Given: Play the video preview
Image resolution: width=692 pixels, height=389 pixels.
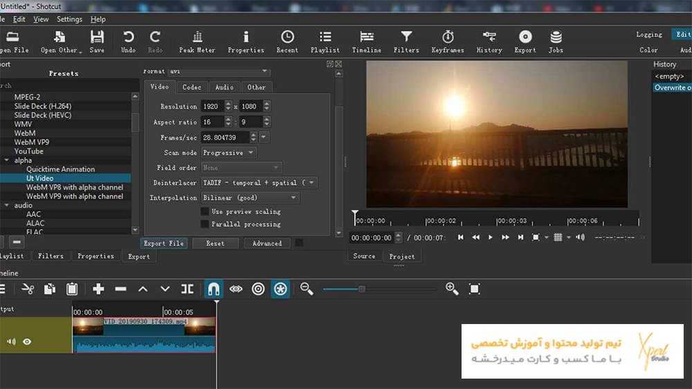Looking at the screenshot, I should coord(491,238).
